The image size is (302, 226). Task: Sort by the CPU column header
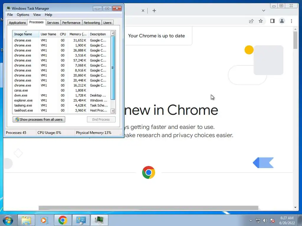point(63,34)
